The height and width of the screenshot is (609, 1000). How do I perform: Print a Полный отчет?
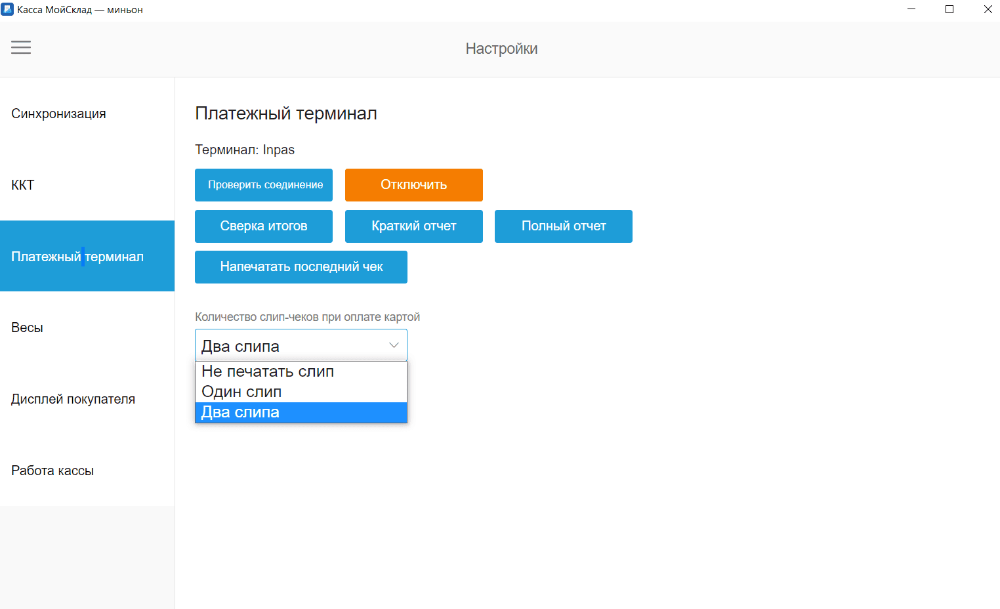click(563, 226)
